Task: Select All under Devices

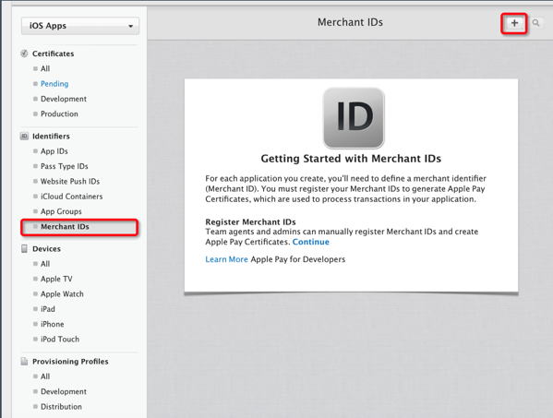Action: click(45, 264)
